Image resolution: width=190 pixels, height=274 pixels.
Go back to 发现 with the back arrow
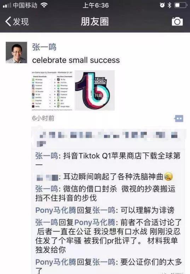click(8, 22)
